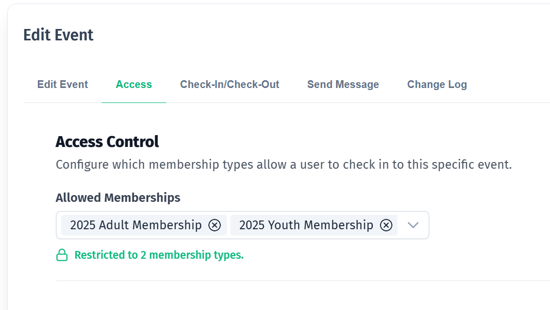Click the Edit Event page title
Image resolution: width=550 pixels, height=310 pixels.
59,35
